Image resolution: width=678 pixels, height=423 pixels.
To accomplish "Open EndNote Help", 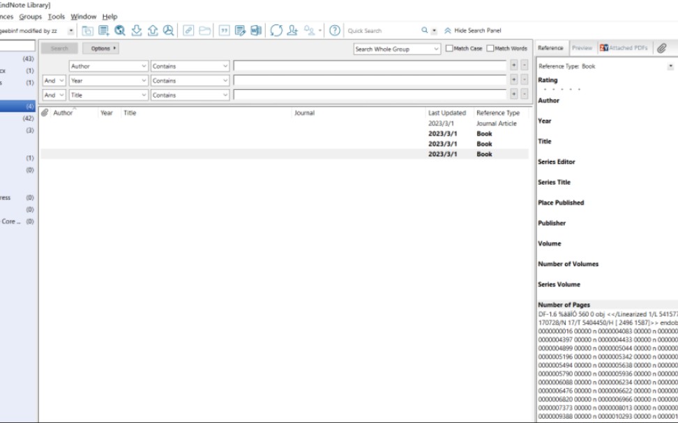I will click(x=333, y=30).
